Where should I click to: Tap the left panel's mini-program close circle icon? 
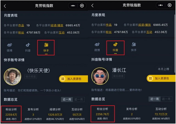(x=82, y=5)
